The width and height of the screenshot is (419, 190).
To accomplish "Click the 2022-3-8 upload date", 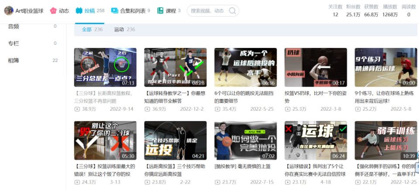I will click(331, 109).
